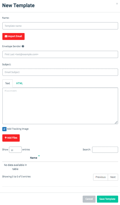Click the Save Template button

click(107, 199)
